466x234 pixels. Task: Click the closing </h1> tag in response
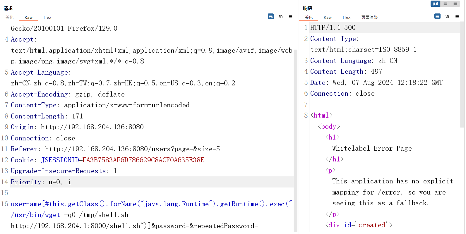[334, 159]
